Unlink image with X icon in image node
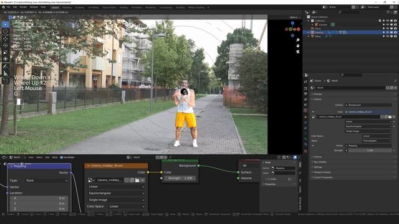 [143, 180]
